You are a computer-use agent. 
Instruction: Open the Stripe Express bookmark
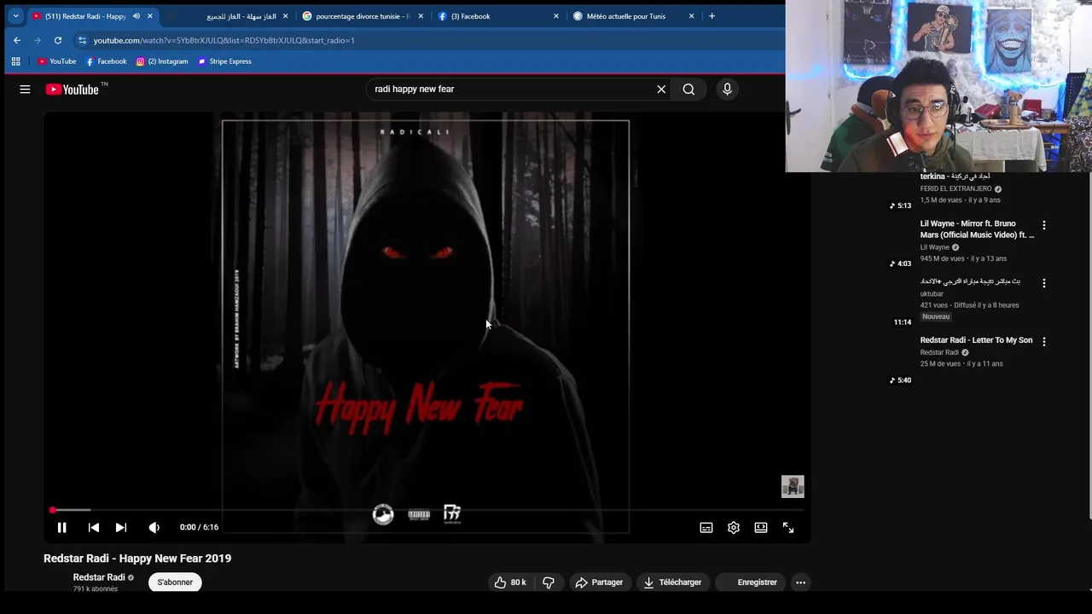coord(224,61)
